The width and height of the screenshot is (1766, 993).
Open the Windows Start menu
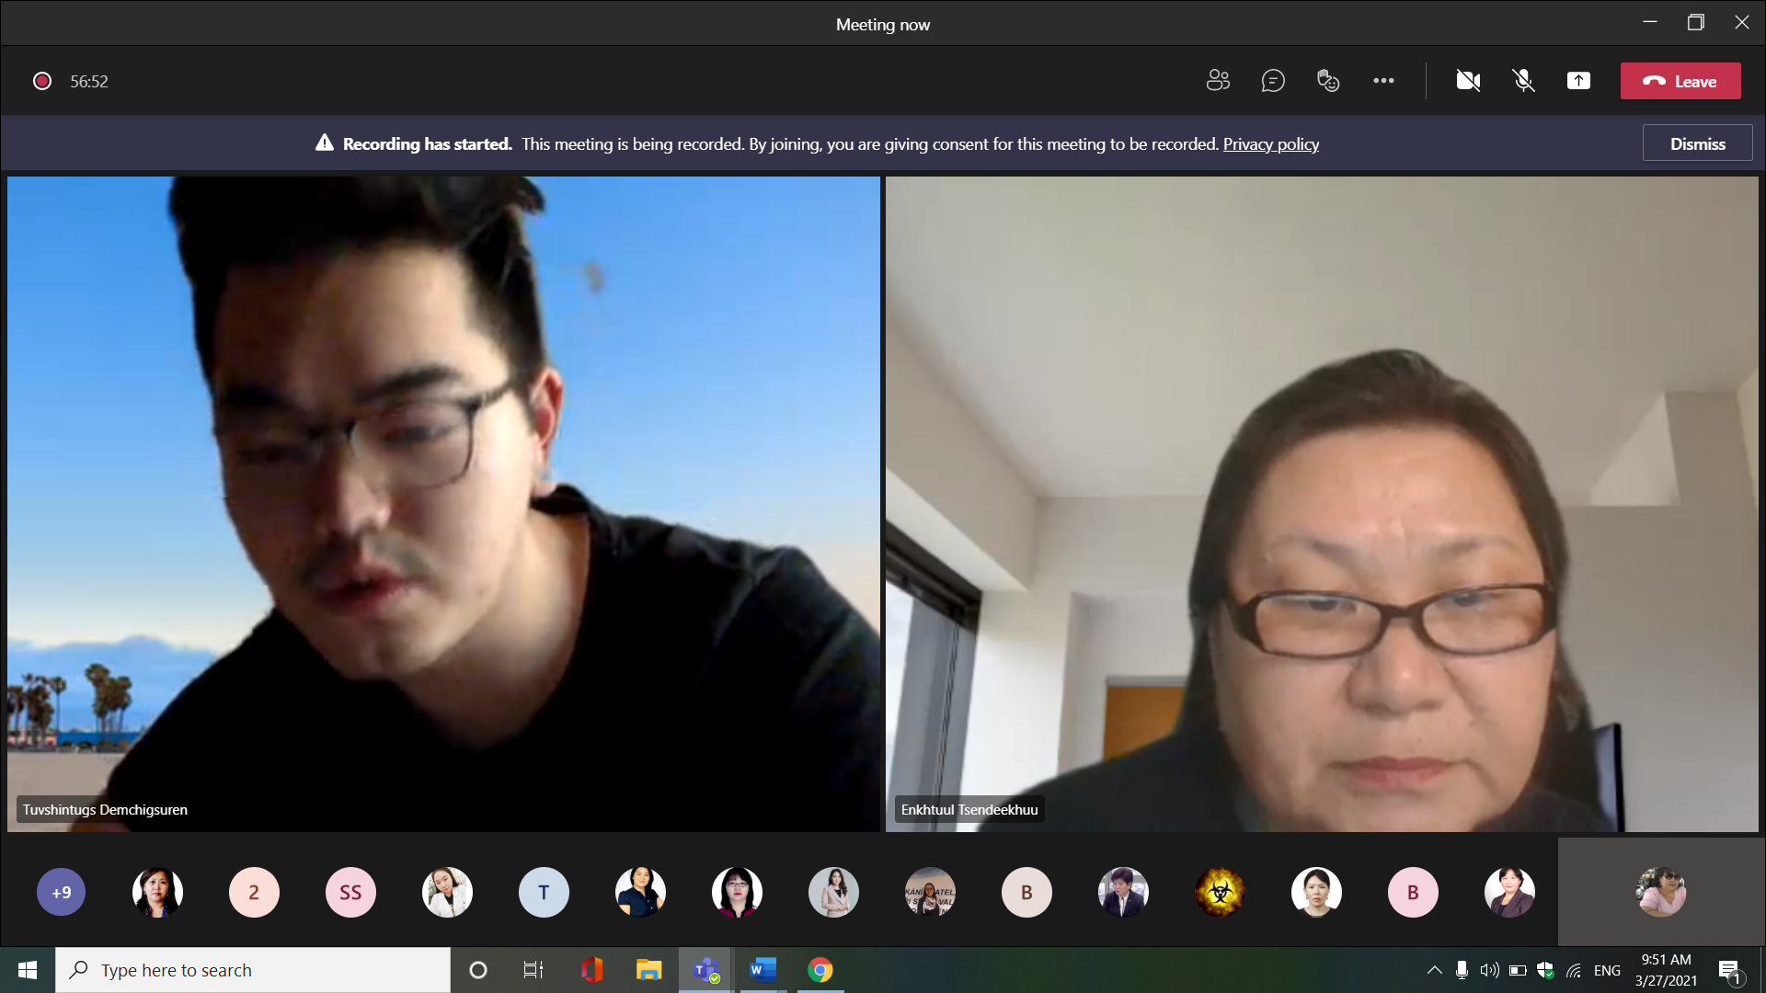point(28,970)
